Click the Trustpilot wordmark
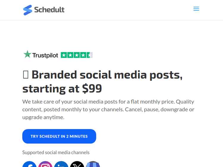The height and width of the screenshot is (167, 223). coord(45,55)
